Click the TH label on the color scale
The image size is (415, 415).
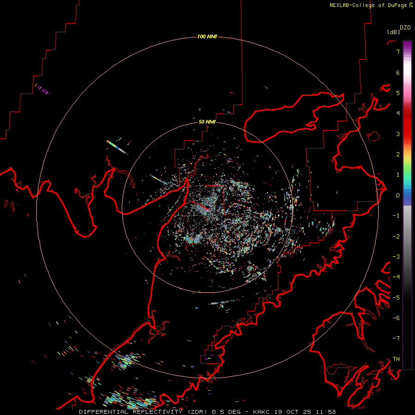(396, 359)
